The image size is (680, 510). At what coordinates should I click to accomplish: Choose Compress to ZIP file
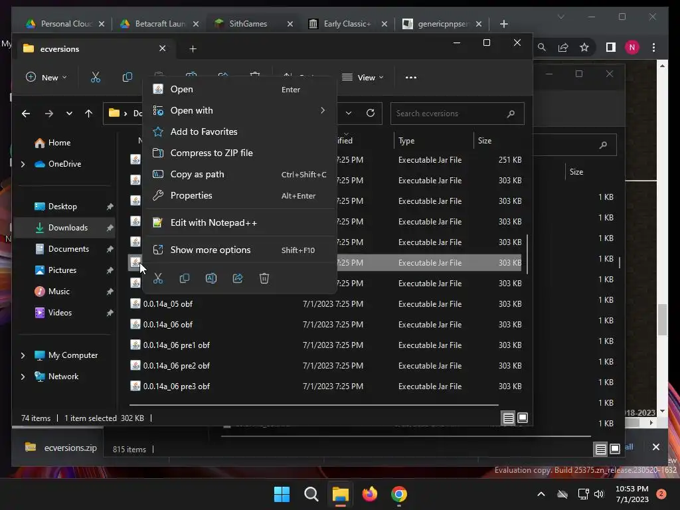pyautogui.click(x=240, y=153)
